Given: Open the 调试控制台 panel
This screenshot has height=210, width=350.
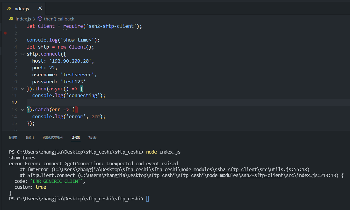Looking at the screenshot, I should (53, 137).
